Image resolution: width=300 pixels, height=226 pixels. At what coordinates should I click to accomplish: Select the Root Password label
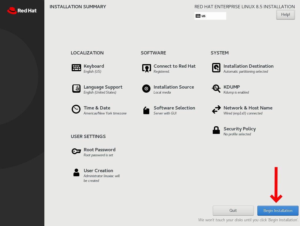pos(100,150)
